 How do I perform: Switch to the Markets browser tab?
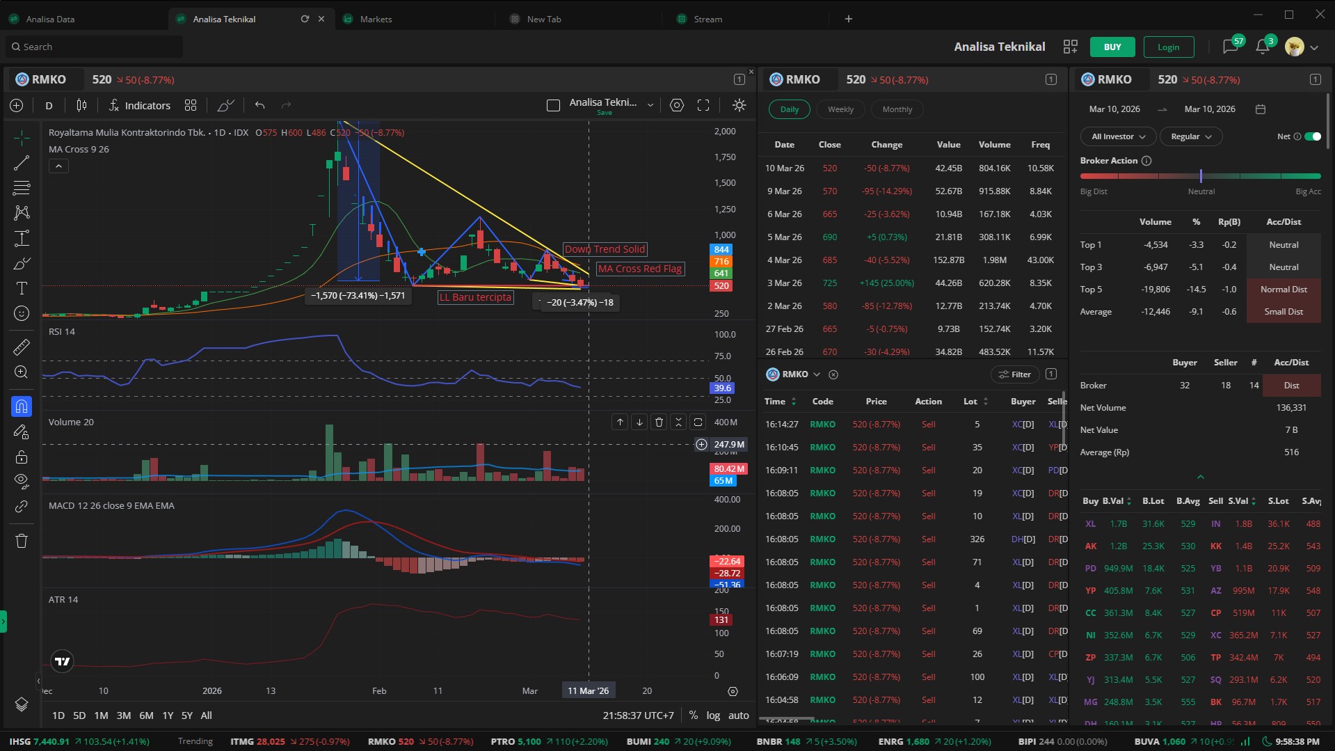pos(376,19)
